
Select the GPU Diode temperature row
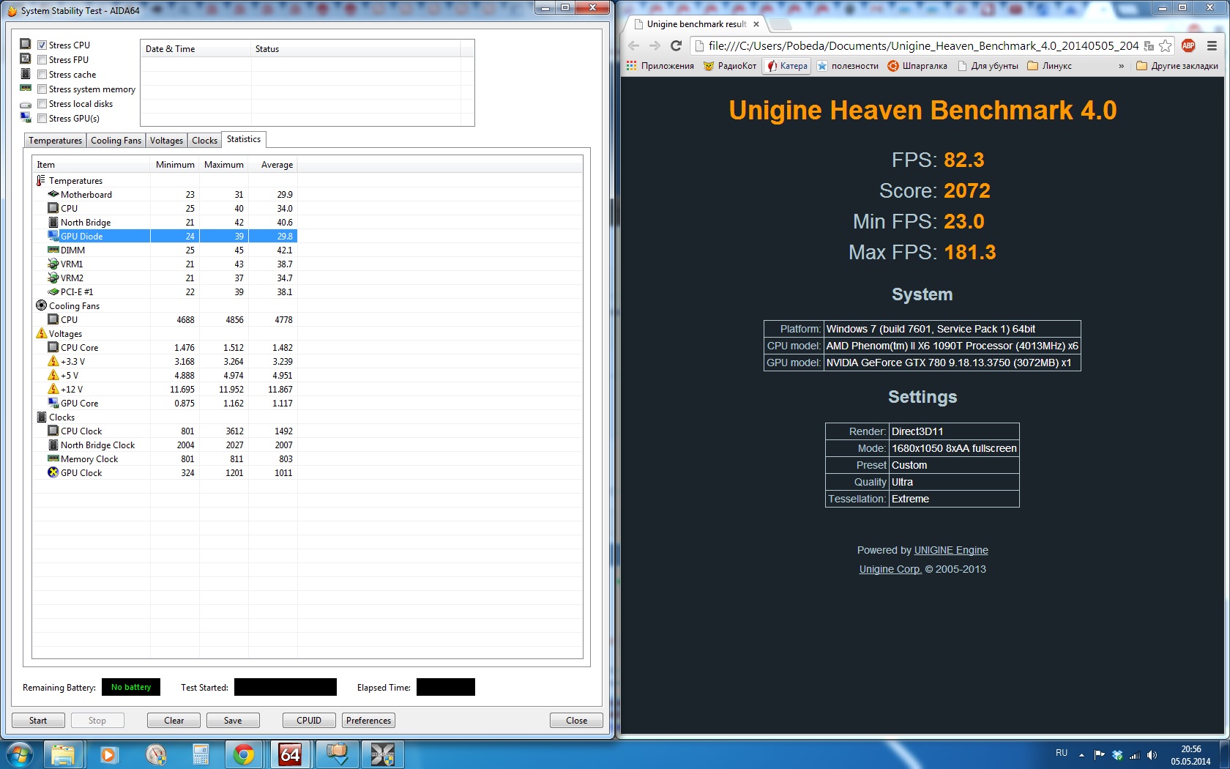[165, 237]
